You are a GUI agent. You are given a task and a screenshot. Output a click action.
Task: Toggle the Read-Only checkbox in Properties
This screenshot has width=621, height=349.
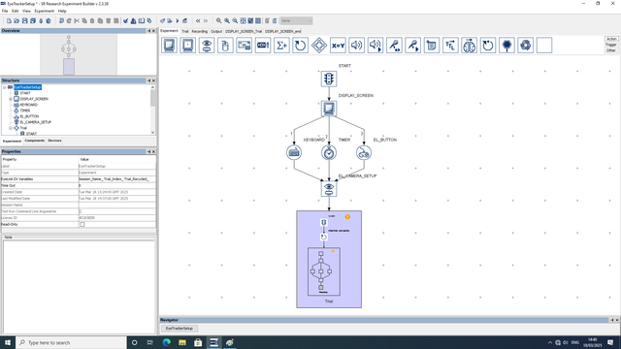(x=82, y=224)
